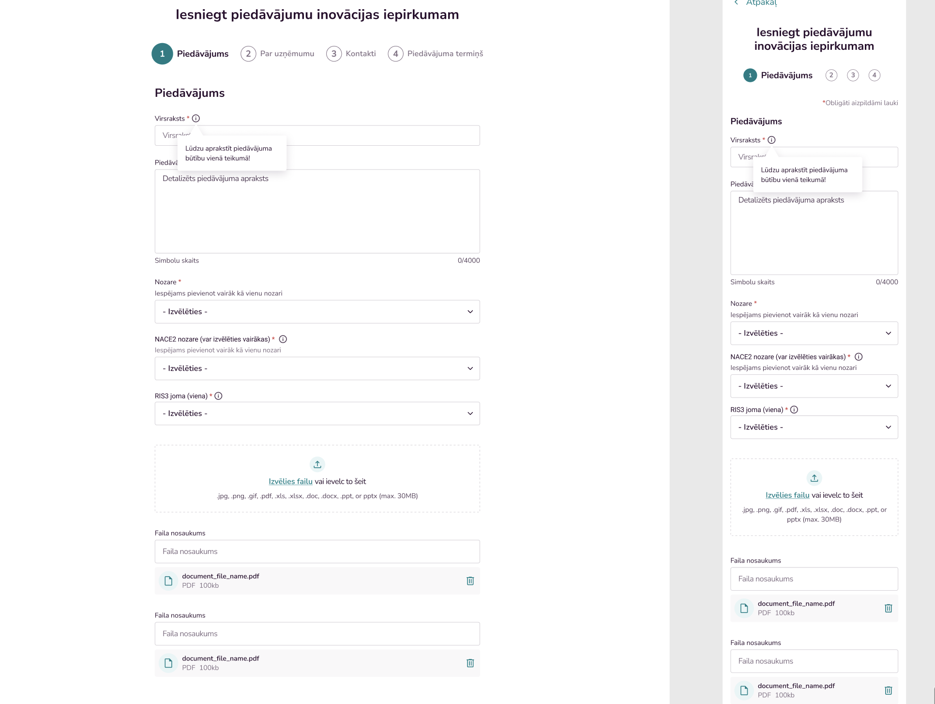Delete first uploaded PDF in mobile form
Viewport: 935px width, 704px height.
(x=888, y=608)
